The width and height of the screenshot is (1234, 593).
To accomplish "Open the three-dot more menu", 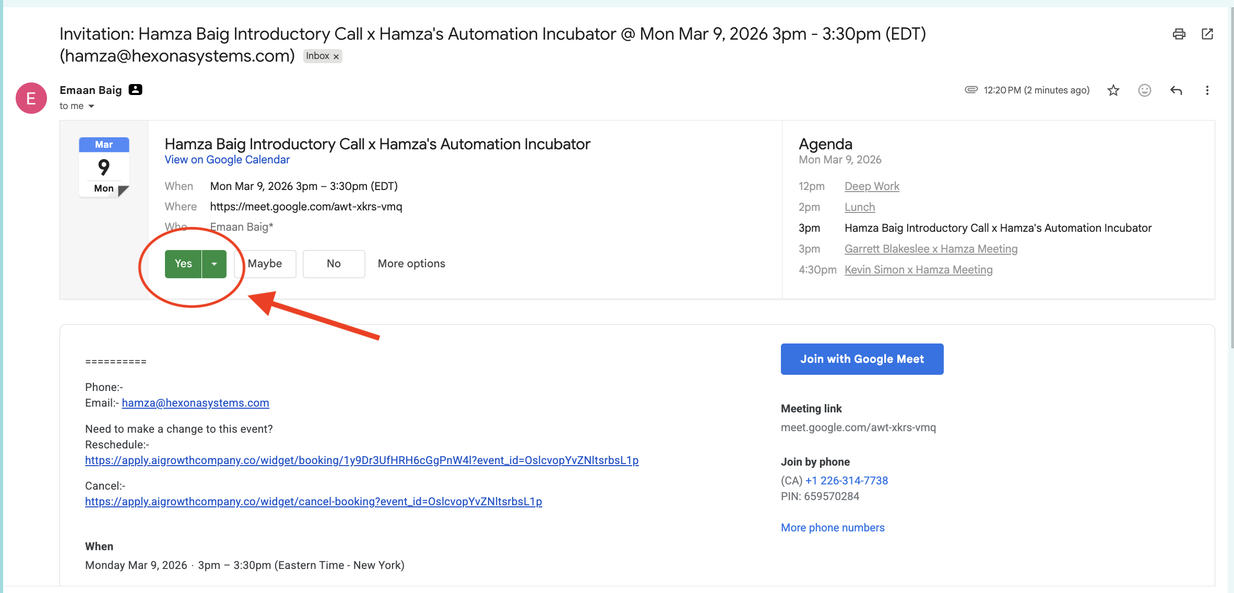I will (1207, 90).
